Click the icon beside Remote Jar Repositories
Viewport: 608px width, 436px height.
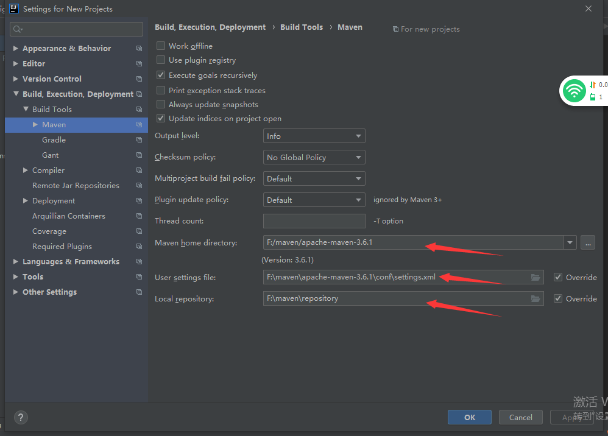(139, 185)
